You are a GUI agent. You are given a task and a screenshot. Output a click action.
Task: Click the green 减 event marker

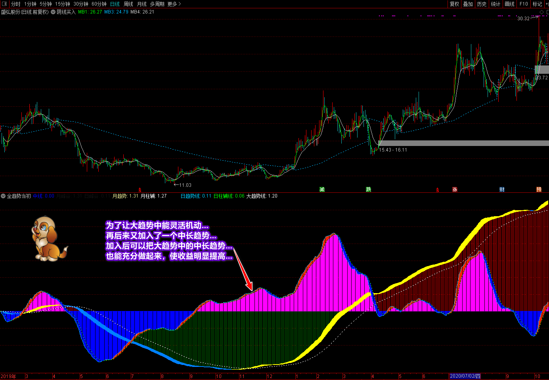(x=322, y=190)
